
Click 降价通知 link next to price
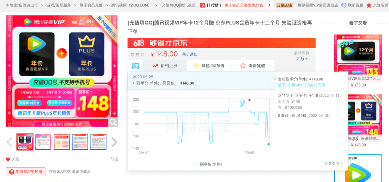click(190, 54)
